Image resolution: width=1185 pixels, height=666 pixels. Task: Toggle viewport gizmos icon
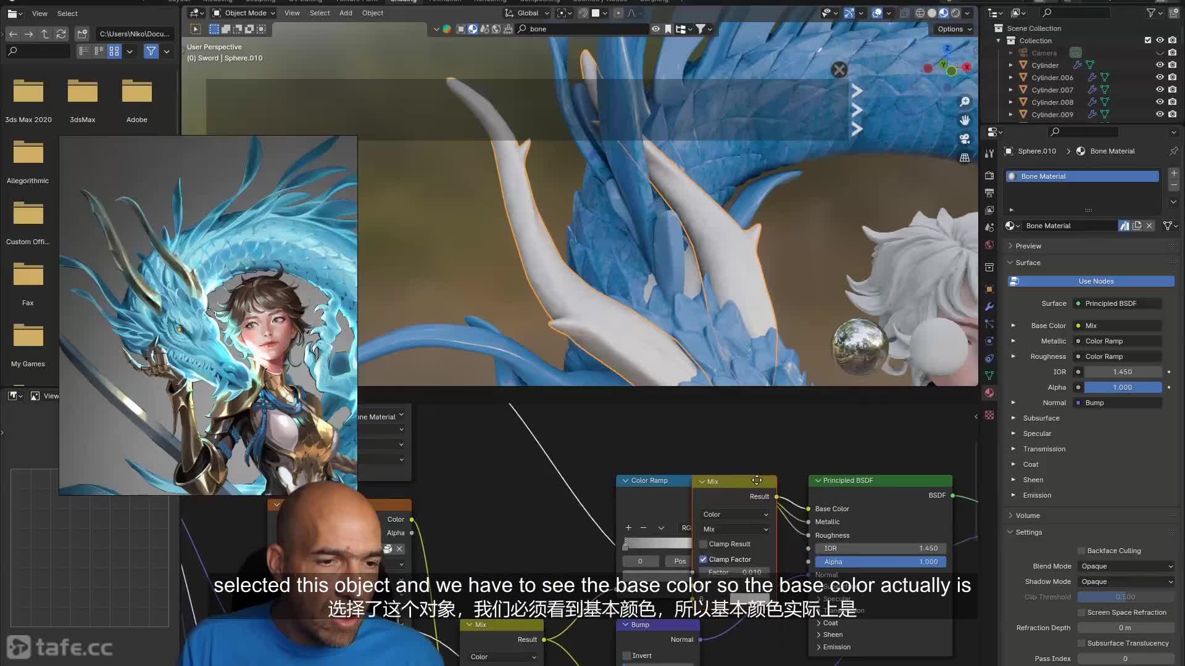point(849,13)
